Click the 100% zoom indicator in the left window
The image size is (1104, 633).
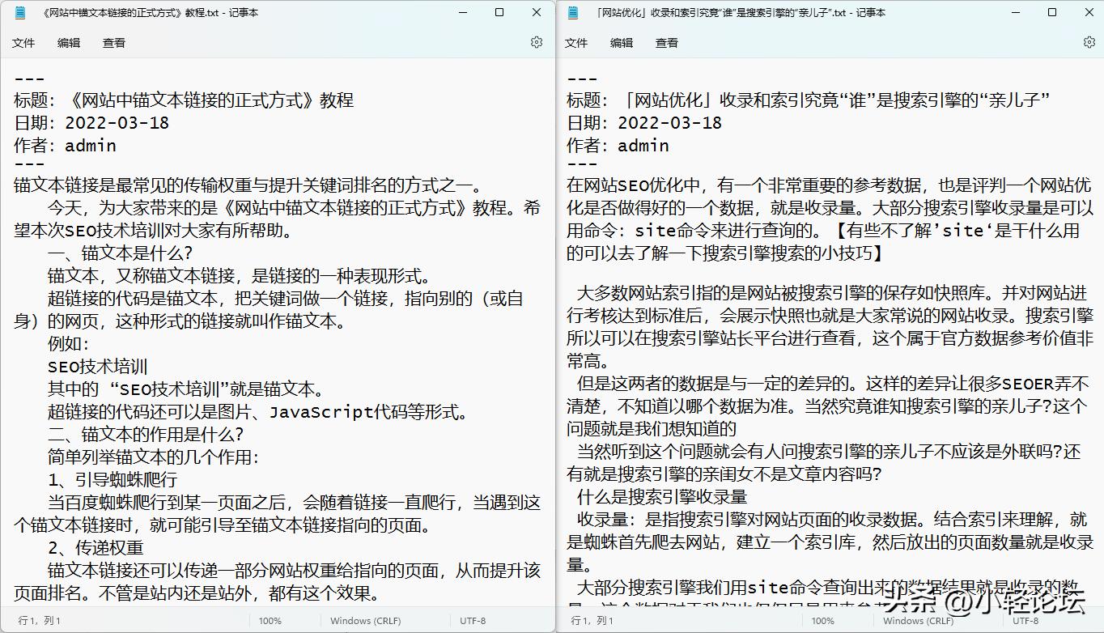click(x=270, y=621)
